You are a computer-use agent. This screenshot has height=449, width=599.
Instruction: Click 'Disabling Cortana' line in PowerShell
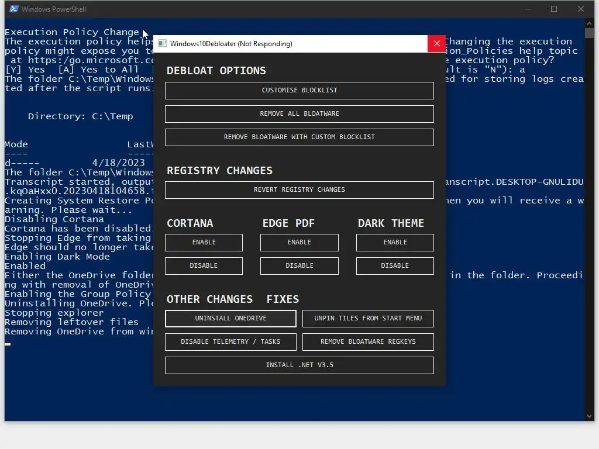[x=54, y=219]
